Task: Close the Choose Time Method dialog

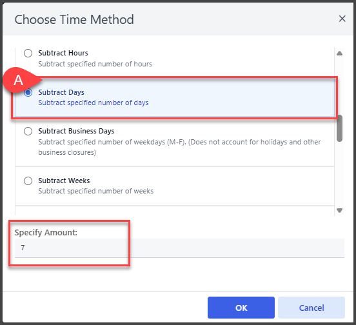Action: (342, 19)
